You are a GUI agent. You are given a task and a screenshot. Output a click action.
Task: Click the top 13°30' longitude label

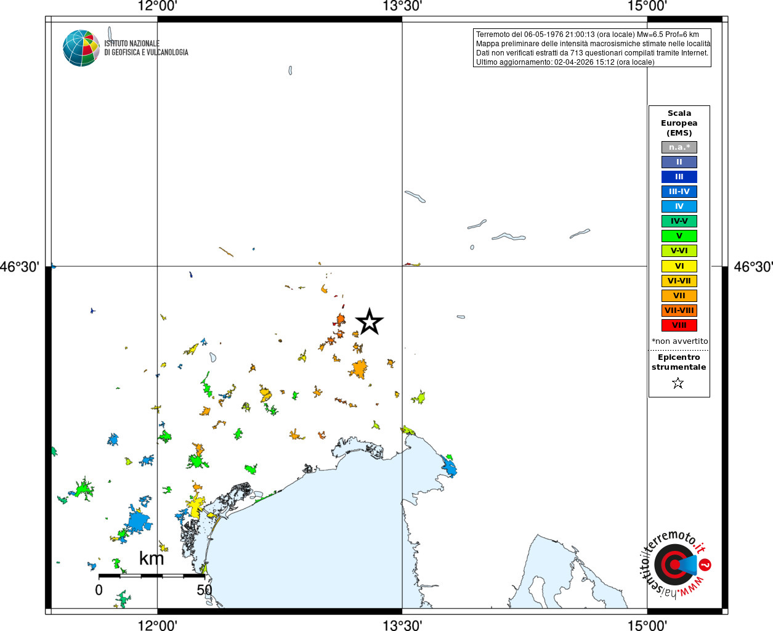pos(402,7)
